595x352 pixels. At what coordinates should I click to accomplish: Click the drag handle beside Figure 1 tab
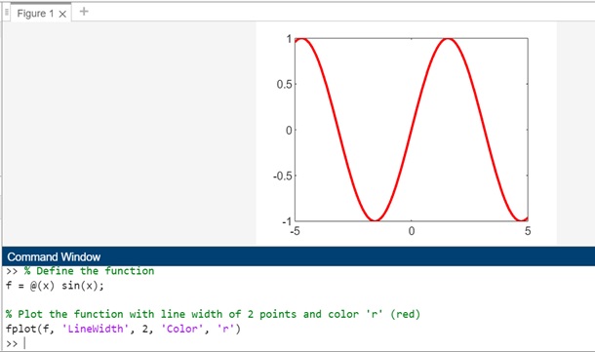(x=6, y=13)
